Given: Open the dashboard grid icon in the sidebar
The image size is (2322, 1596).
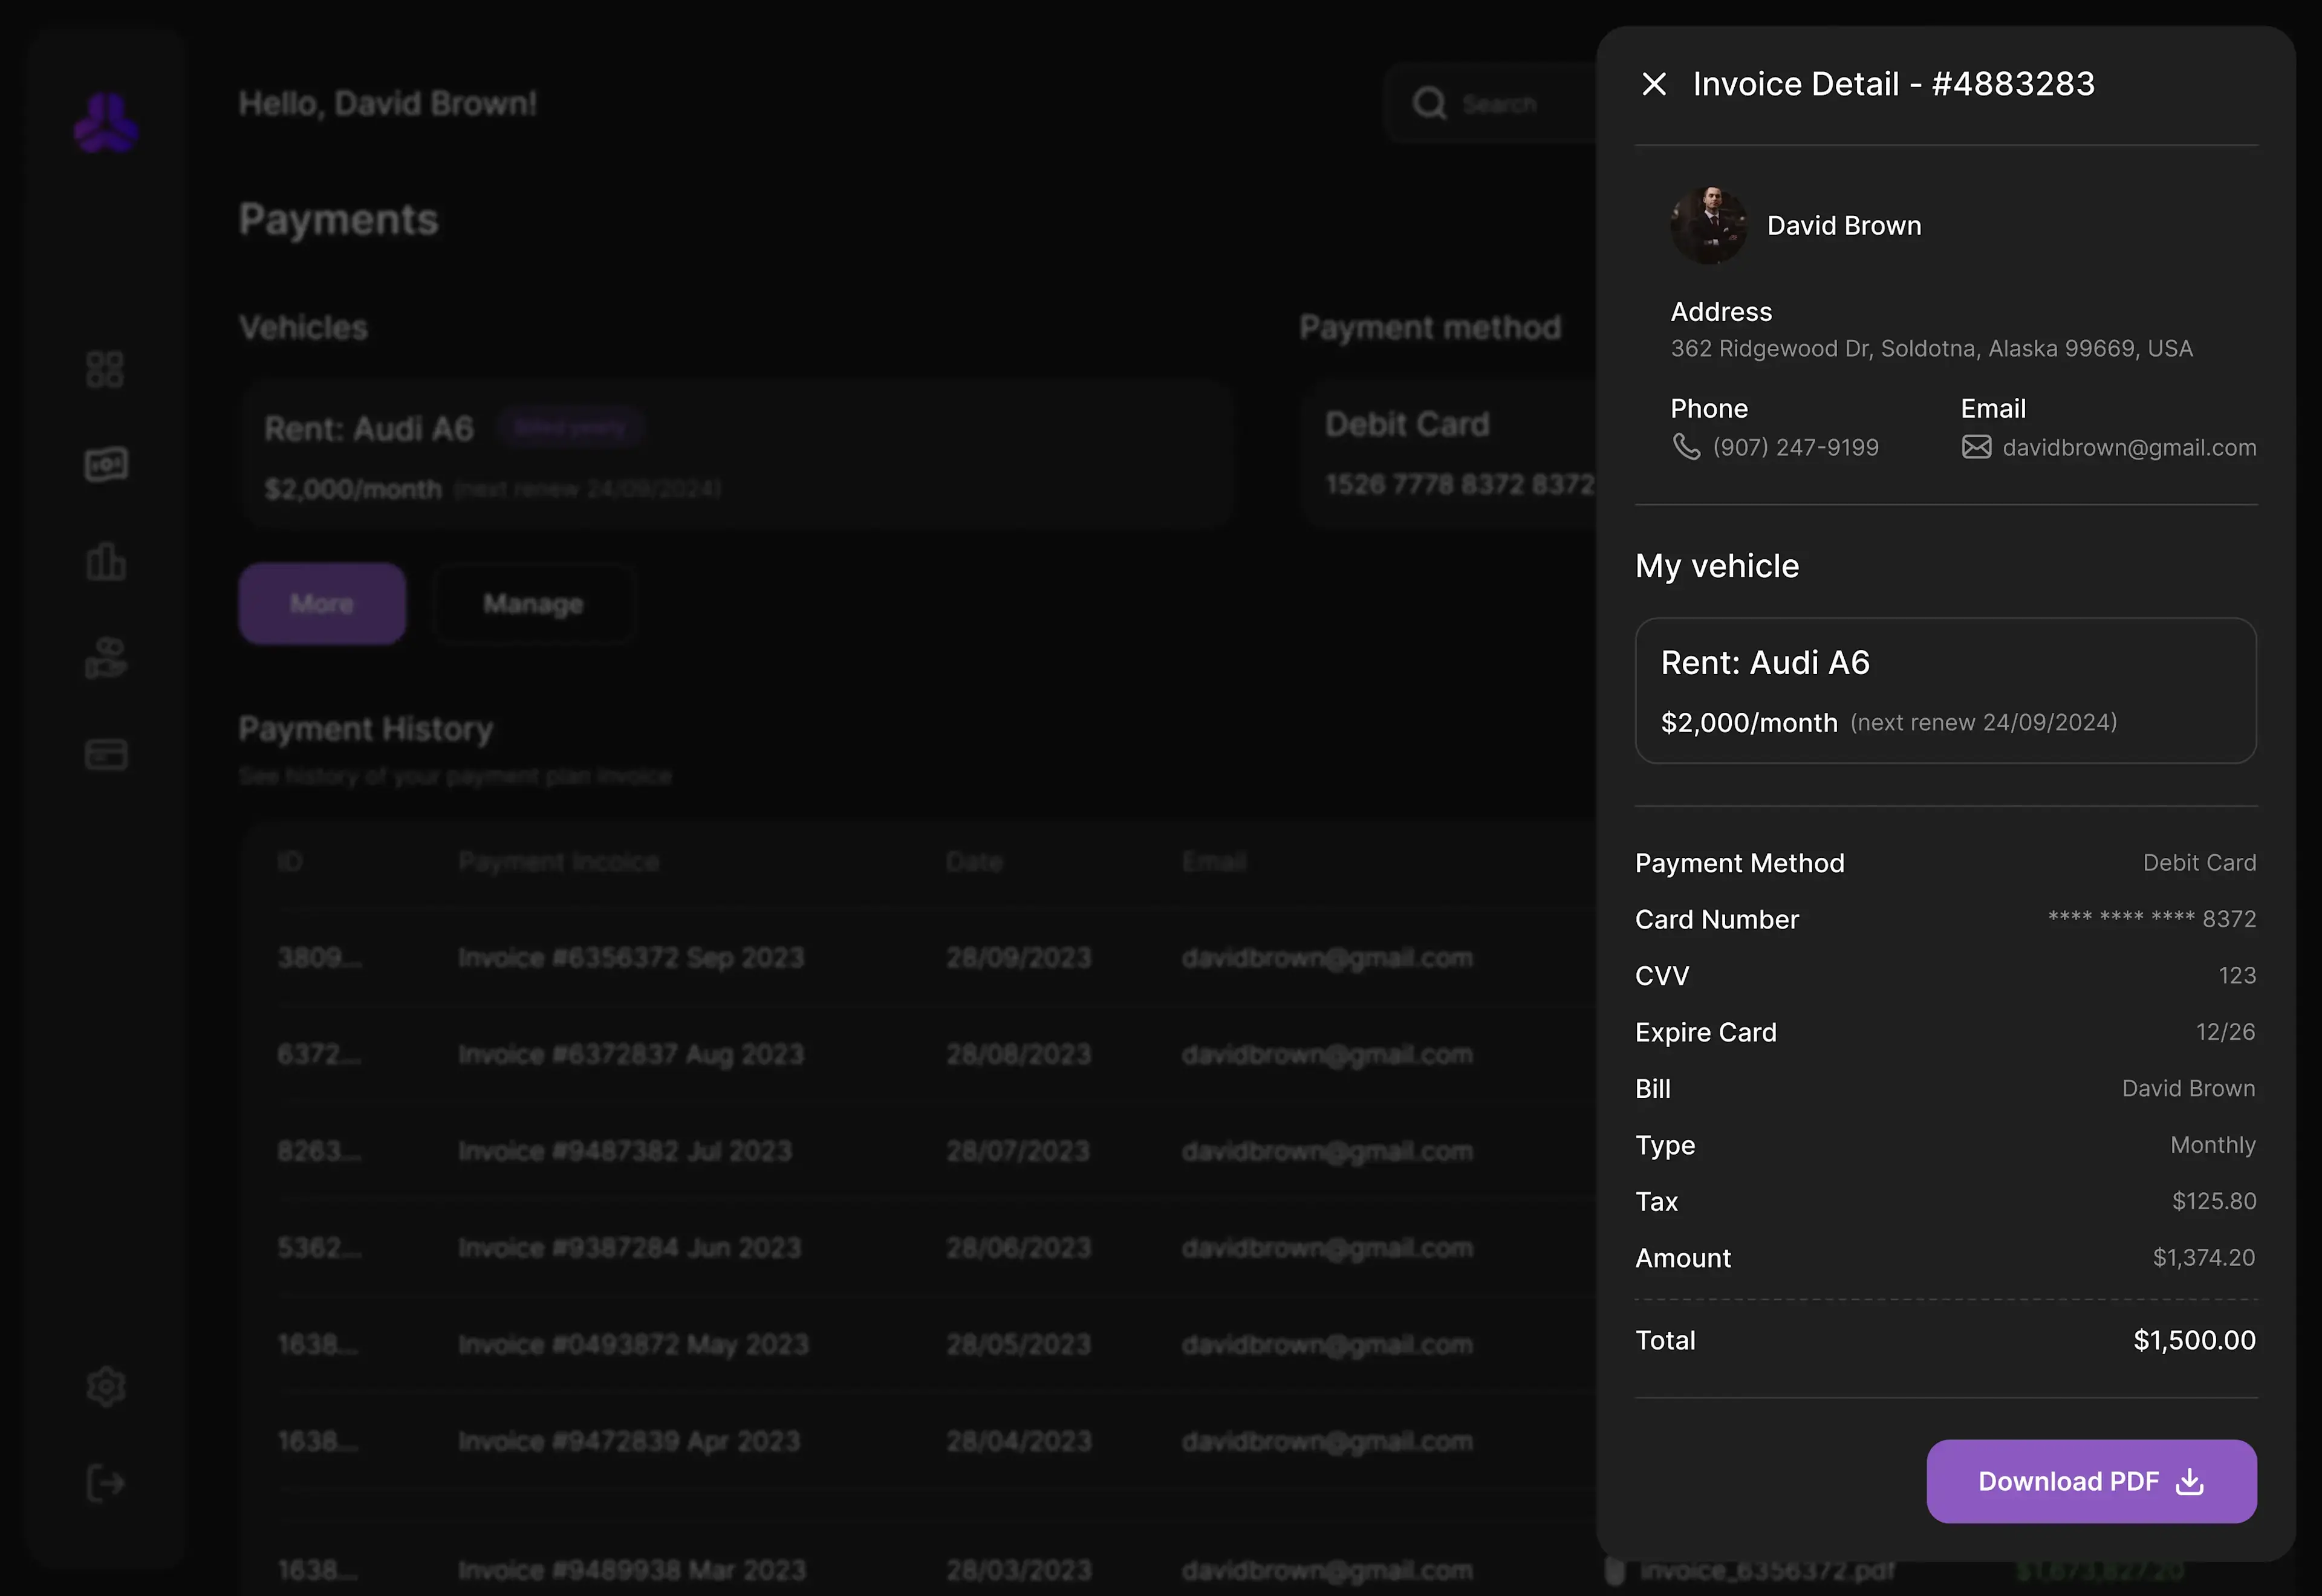Looking at the screenshot, I should tap(105, 369).
